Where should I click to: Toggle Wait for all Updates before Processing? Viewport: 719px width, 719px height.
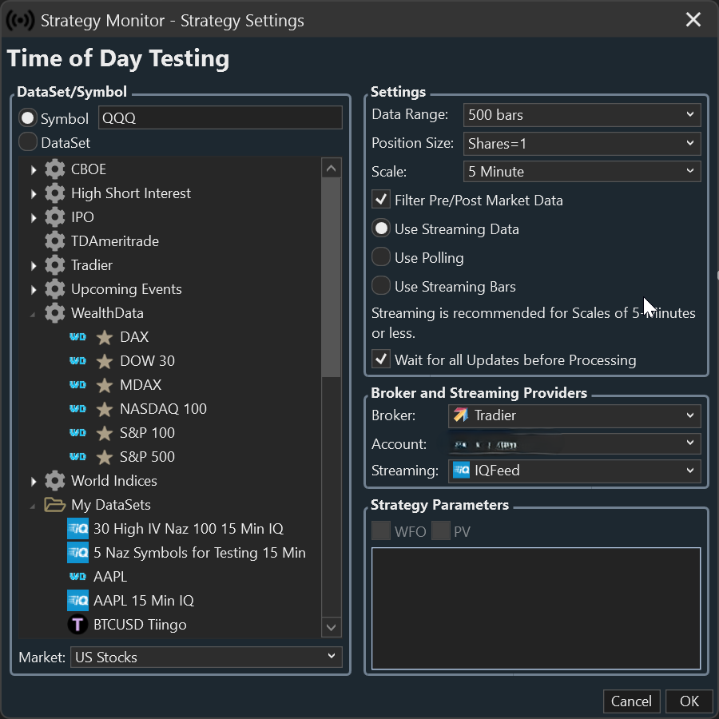tap(381, 359)
